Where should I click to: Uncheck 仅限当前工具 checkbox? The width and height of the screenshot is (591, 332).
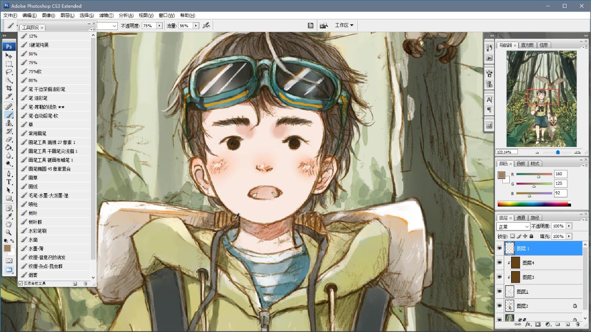(x=20, y=284)
